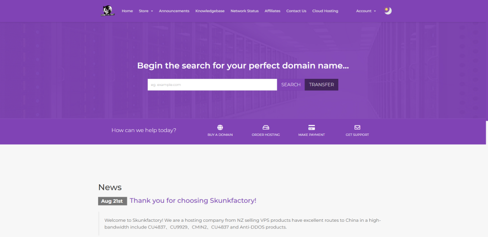Click the ORDER HOSTING label
The image size is (488, 237).
266,135
